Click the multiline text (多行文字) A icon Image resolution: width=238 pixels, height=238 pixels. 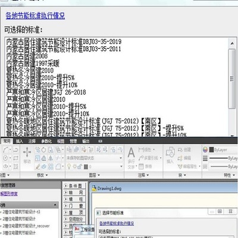pos(131,152)
